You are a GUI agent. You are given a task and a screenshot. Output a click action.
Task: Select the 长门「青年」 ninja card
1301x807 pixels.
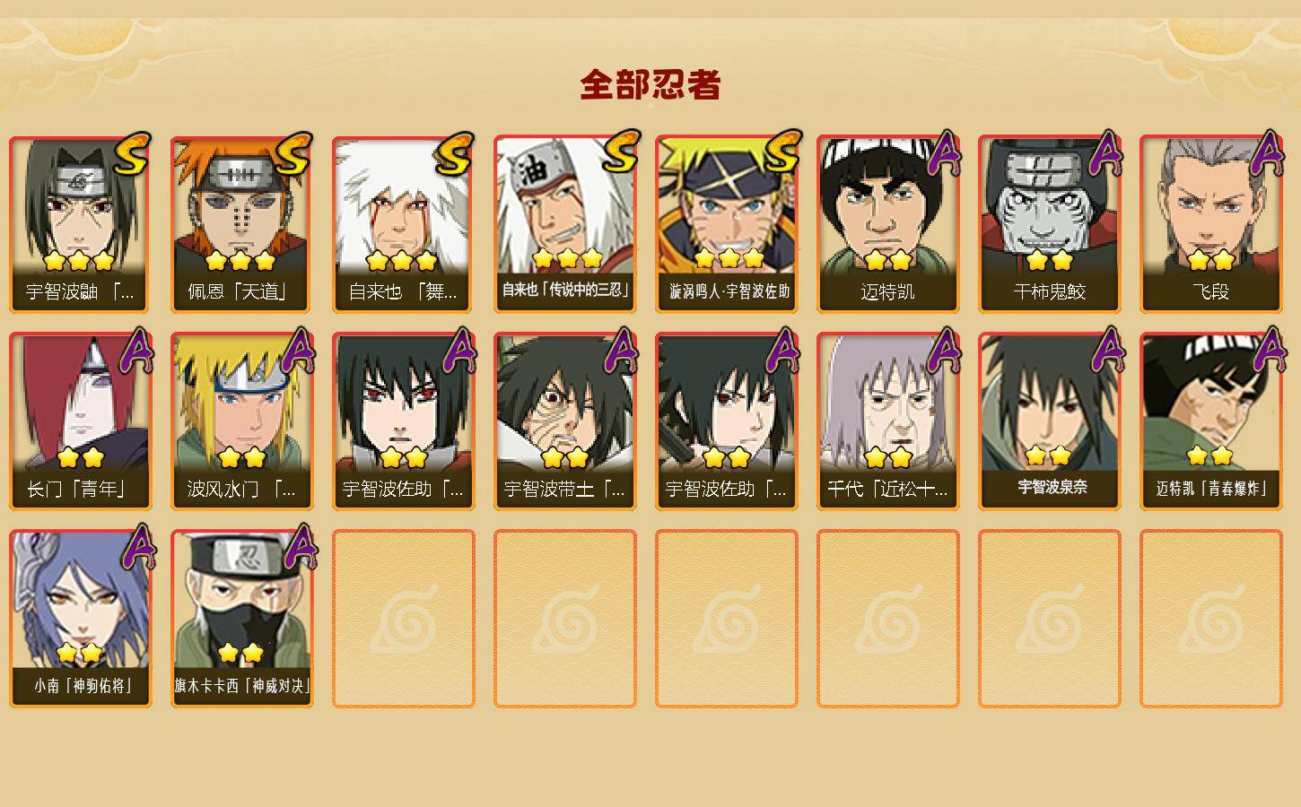click(80, 421)
